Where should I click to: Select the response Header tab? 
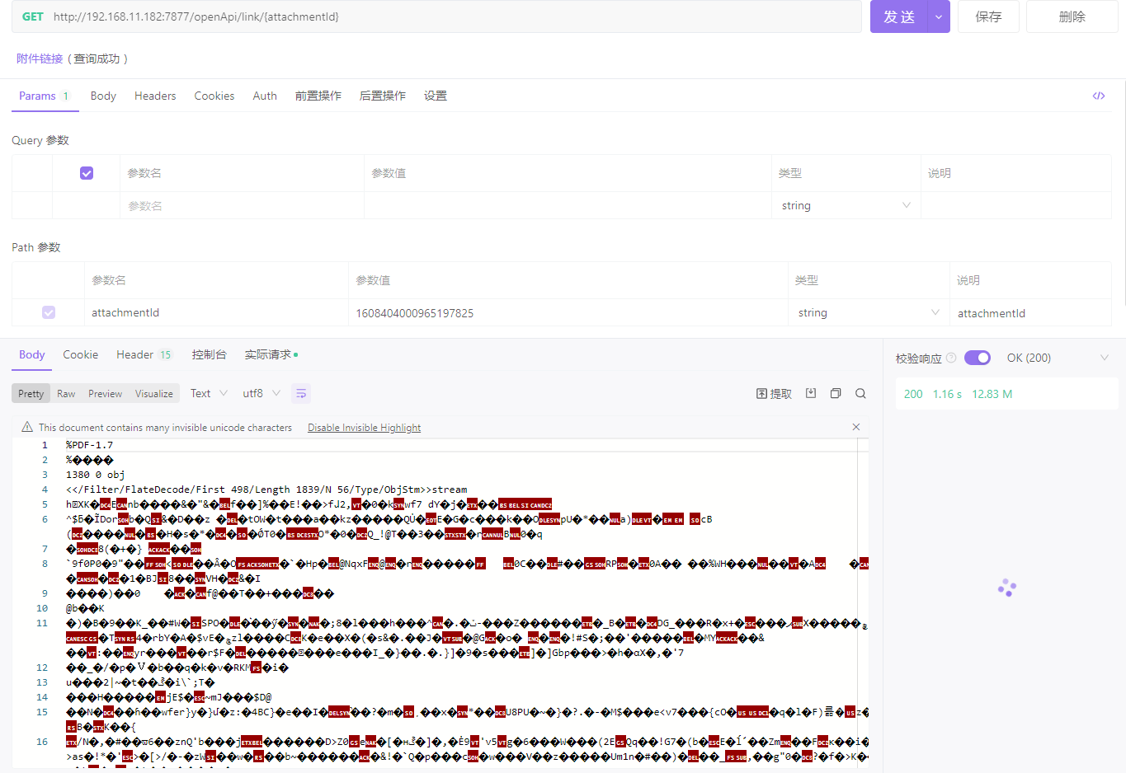click(x=144, y=354)
